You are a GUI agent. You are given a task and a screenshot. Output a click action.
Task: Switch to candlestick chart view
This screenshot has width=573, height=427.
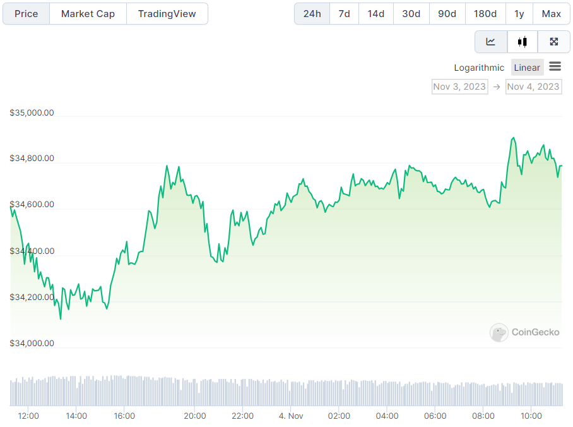pyautogui.click(x=522, y=42)
